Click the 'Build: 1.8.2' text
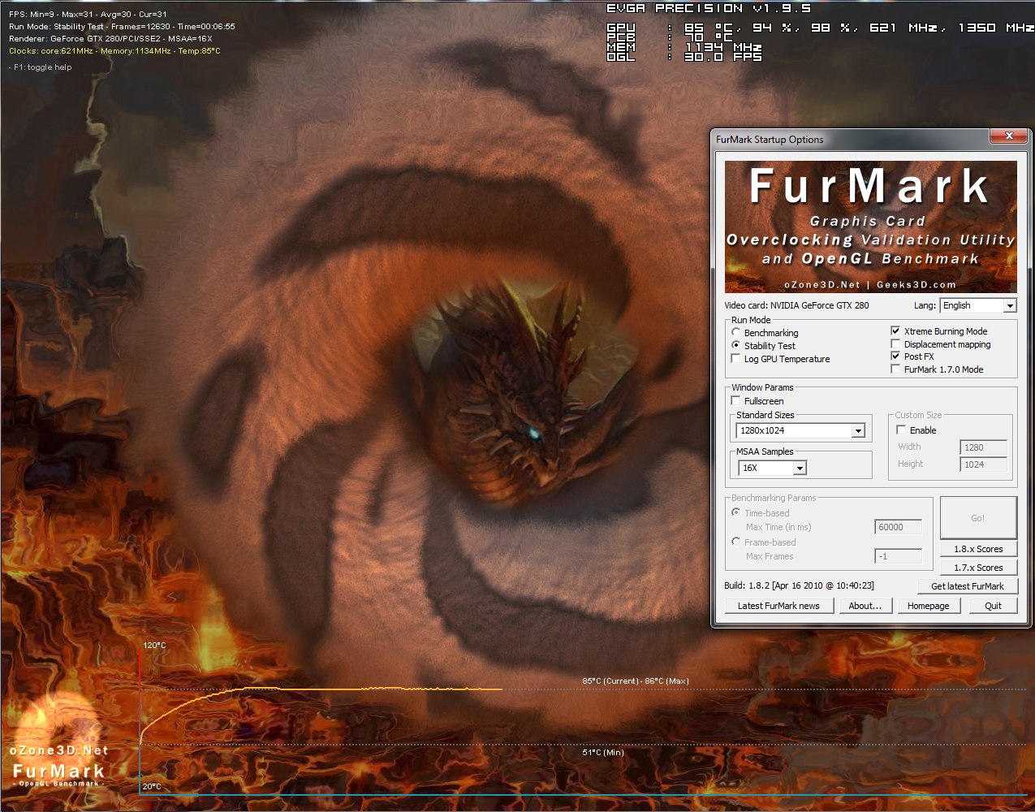This screenshot has height=812, width=1035. click(799, 585)
